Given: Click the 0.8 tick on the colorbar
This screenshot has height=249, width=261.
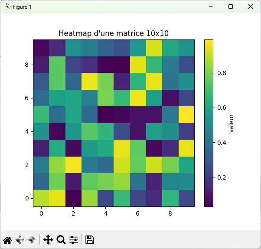Looking at the screenshot, I should coord(221,73).
